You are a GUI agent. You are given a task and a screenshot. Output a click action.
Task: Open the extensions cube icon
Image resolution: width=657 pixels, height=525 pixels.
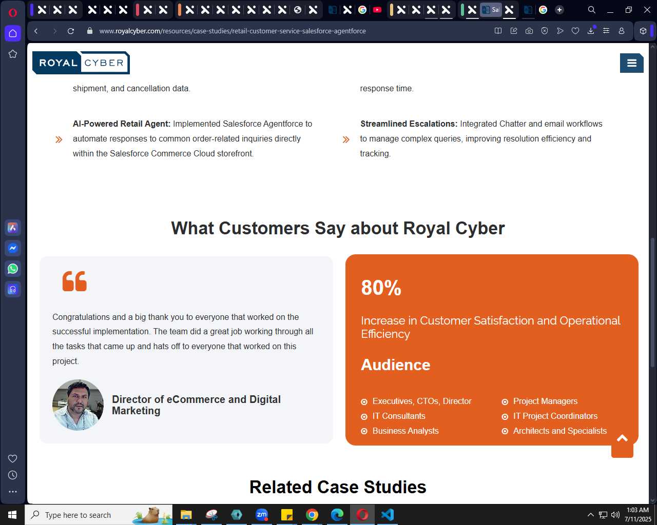click(643, 31)
